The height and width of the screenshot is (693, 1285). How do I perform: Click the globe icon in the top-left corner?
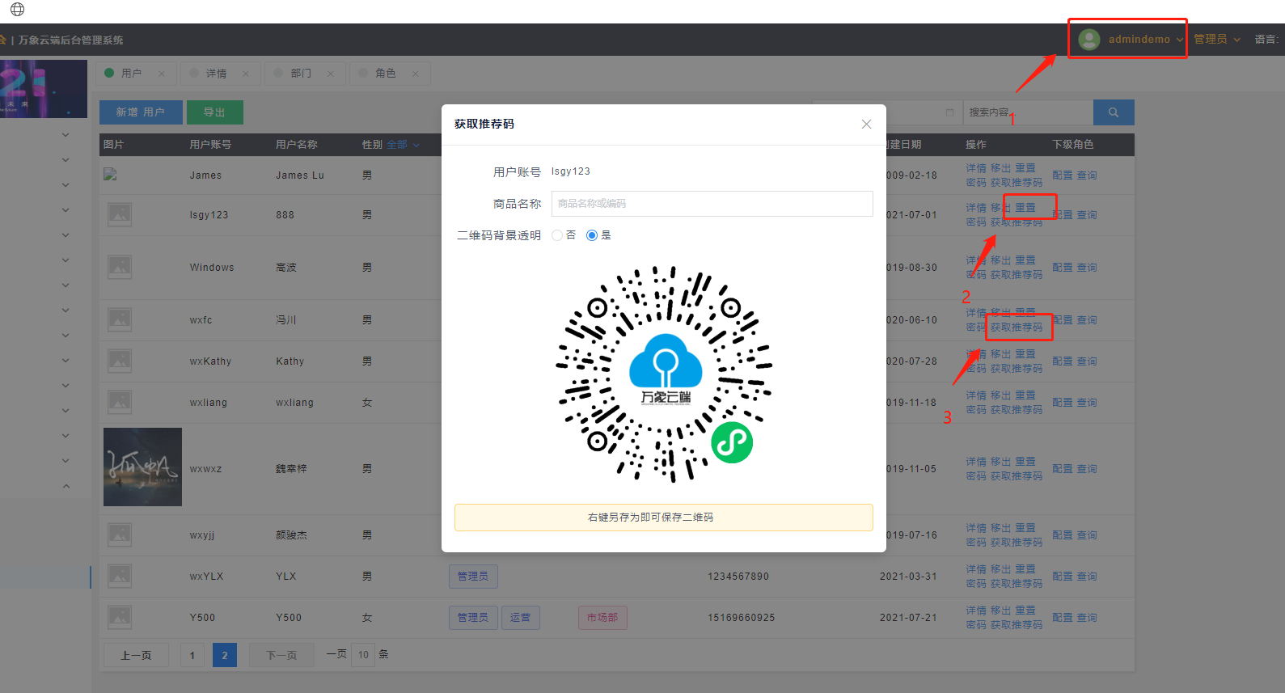tap(17, 10)
